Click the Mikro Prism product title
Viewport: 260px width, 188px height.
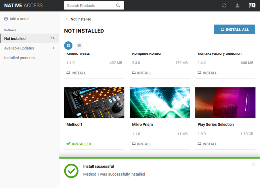pos(142,125)
